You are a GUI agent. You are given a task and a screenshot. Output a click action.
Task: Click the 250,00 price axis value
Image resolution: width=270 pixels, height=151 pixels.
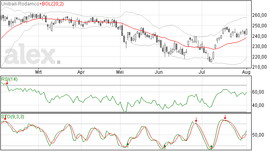pyautogui.click(x=259, y=26)
